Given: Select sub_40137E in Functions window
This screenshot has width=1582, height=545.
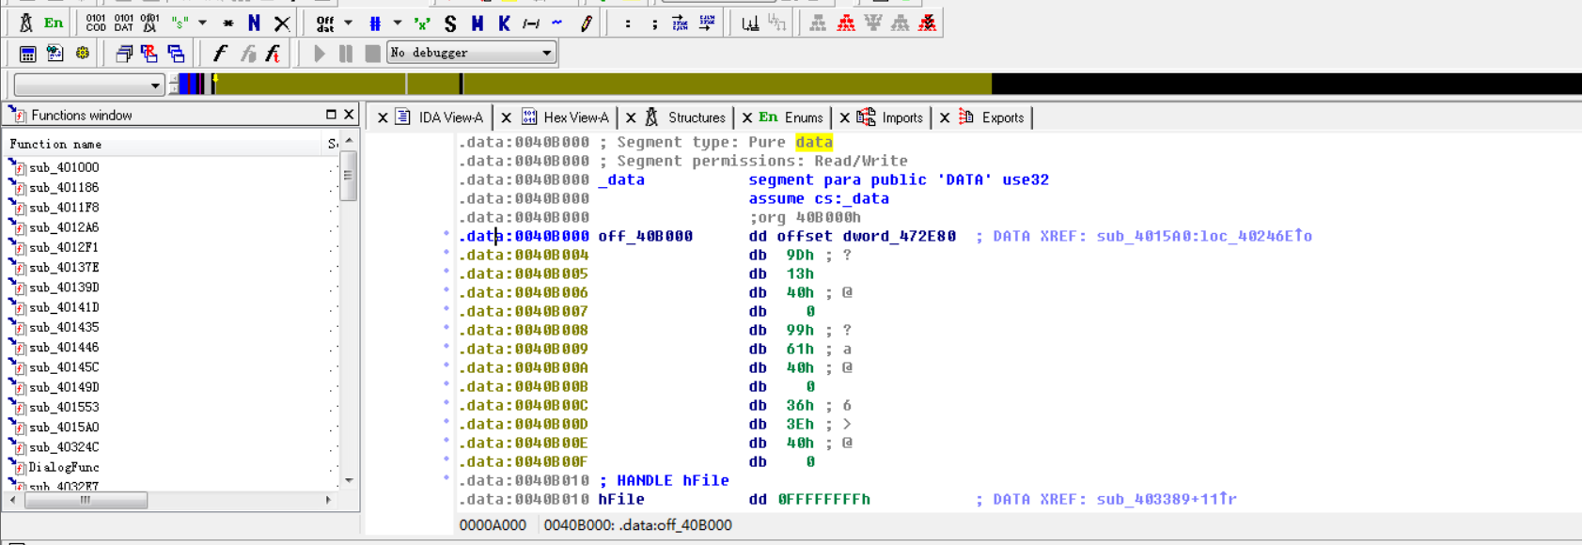Looking at the screenshot, I should click(64, 268).
